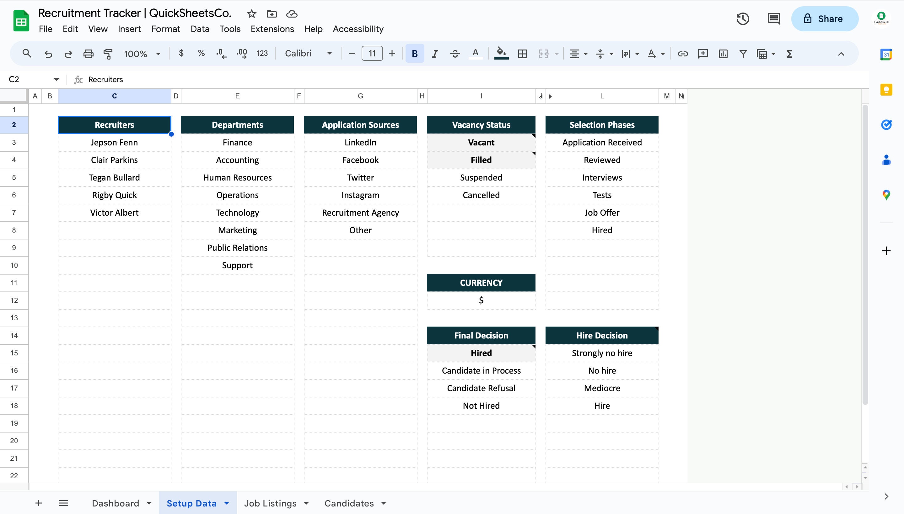Viewport: 904px width, 514px height.
Task: Open the Format menu
Action: click(166, 29)
